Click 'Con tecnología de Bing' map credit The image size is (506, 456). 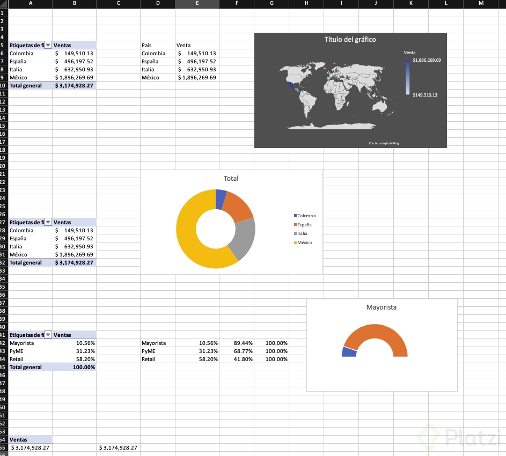[x=384, y=143]
